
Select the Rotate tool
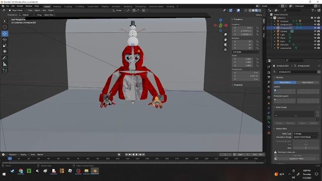coord(5,40)
